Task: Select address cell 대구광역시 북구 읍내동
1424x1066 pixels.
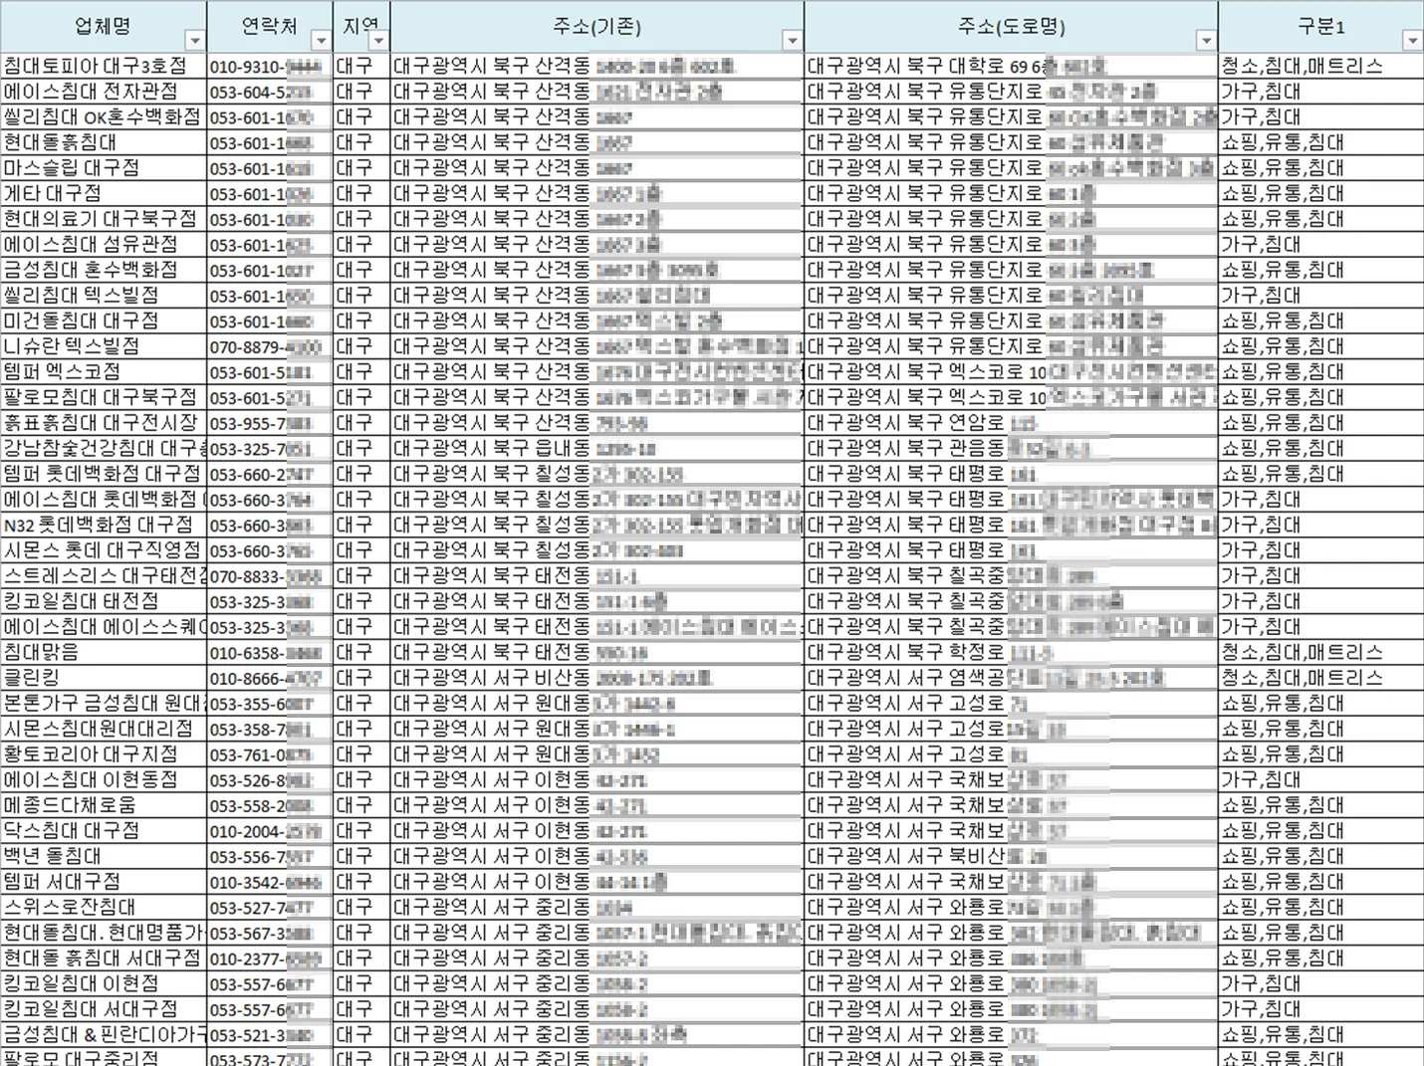Action: [x=597, y=449]
